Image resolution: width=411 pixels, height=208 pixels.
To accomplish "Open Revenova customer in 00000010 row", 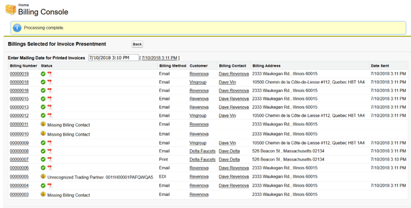I will 199,134.
